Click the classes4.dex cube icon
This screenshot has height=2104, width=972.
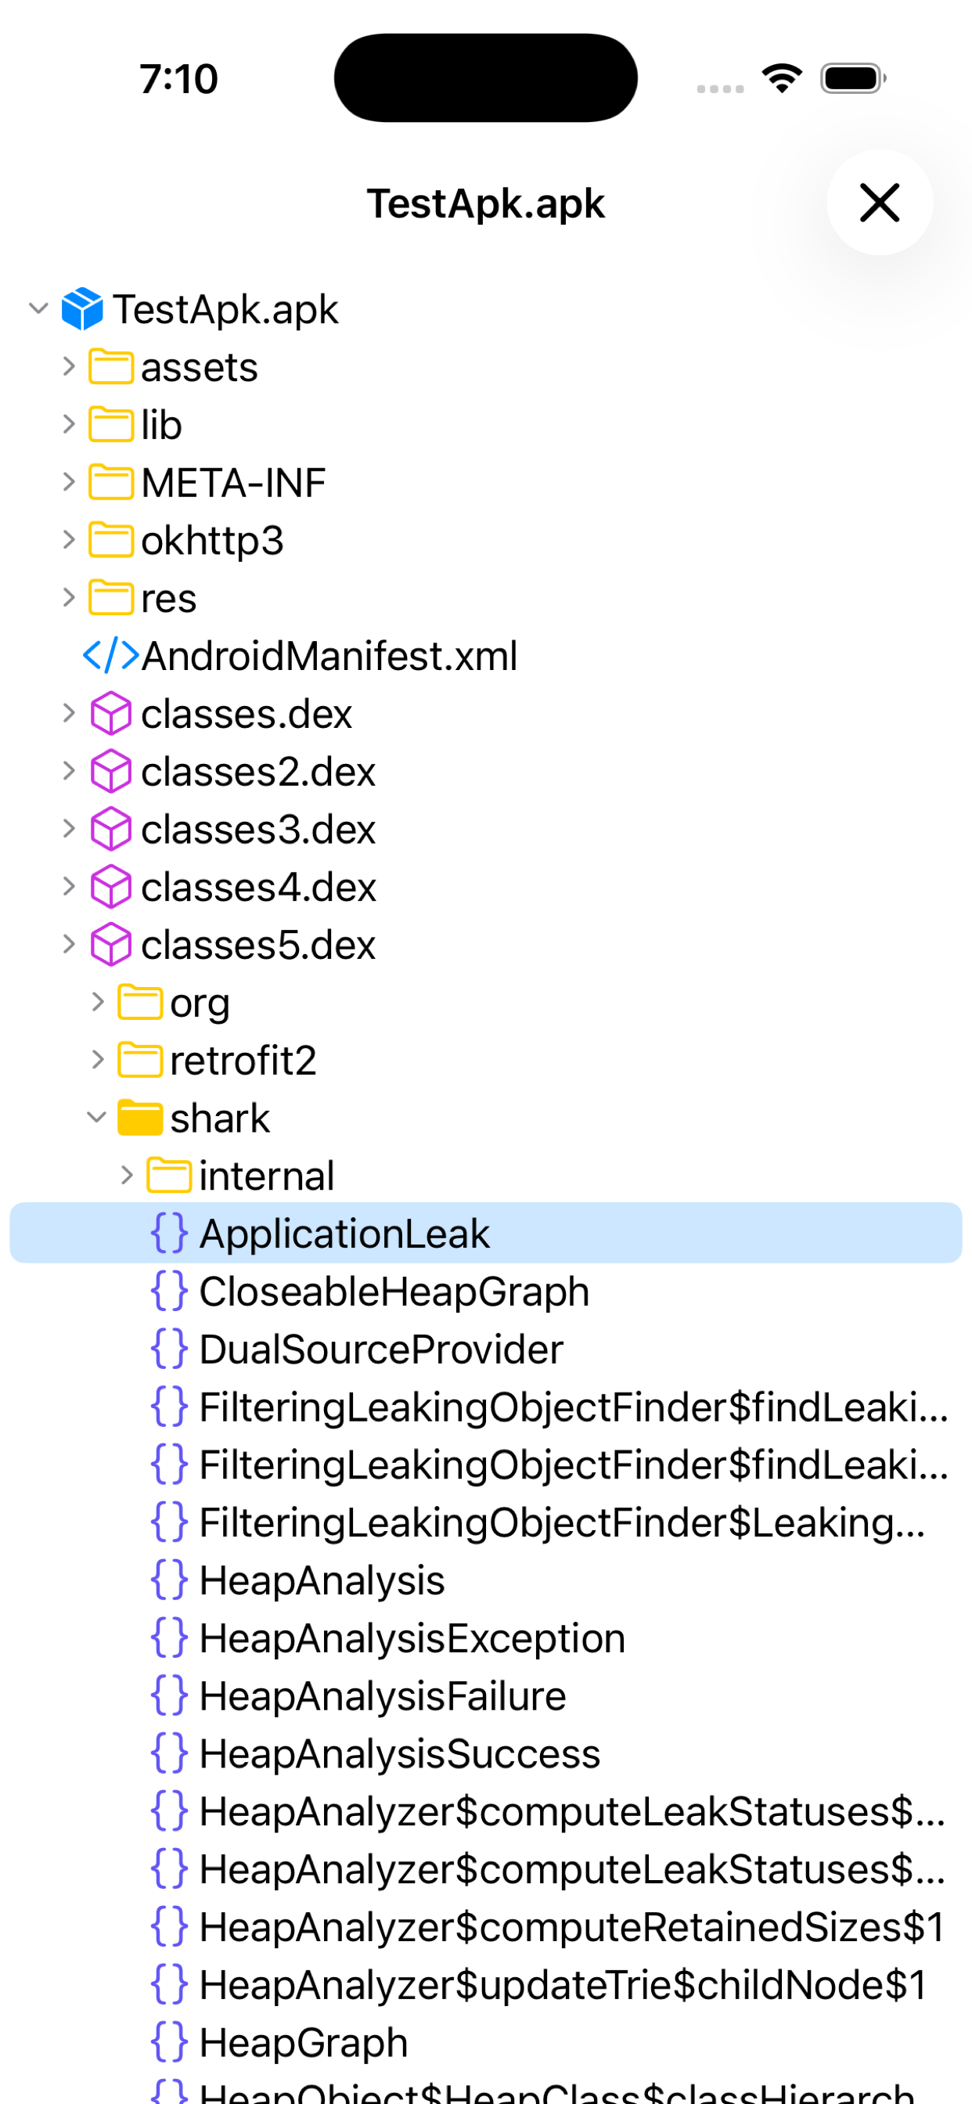tap(110, 887)
